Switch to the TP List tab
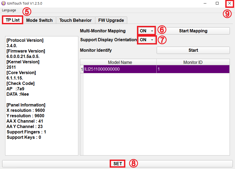 click(x=12, y=20)
